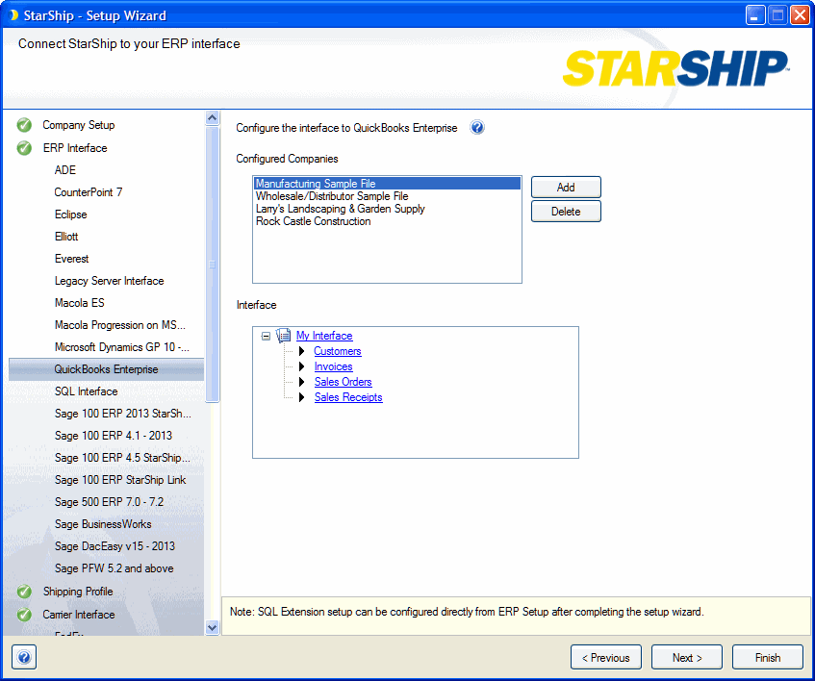Open the Sales Receipts link
The image size is (815, 681).
348,397
